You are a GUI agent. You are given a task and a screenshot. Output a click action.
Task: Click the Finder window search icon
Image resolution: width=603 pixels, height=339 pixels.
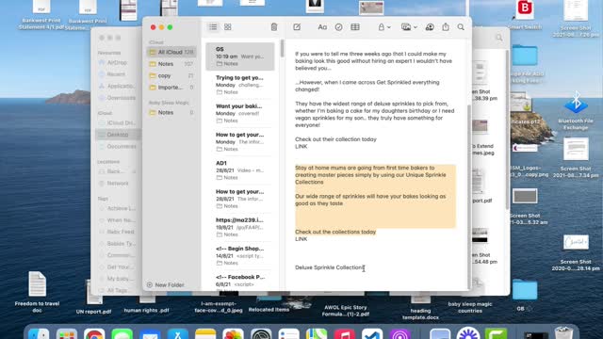[499, 38]
